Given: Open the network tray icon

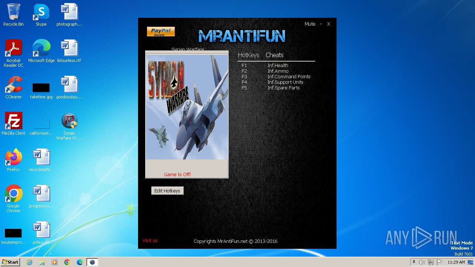Looking at the screenshot, I should [x=431, y=262].
